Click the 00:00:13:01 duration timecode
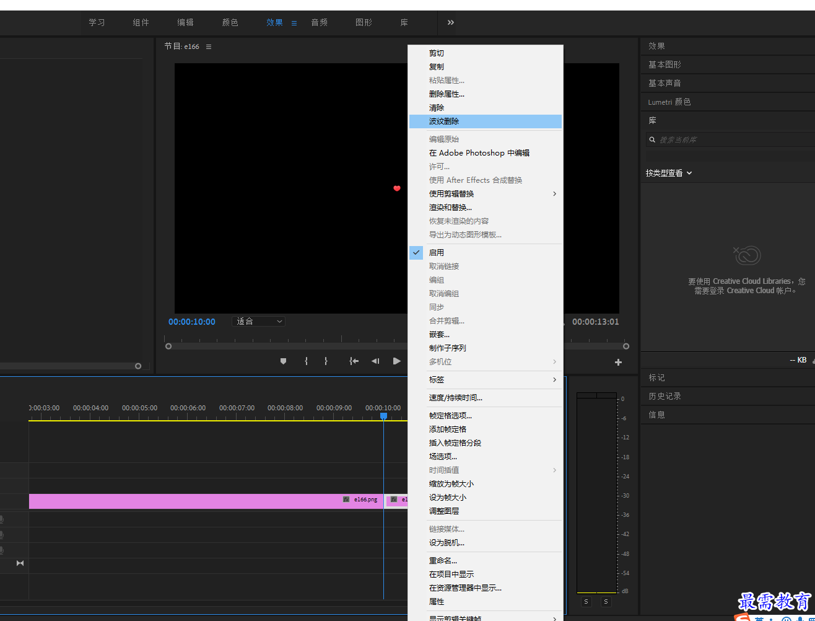The height and width of the screenshot is (621, 815). 595,322
